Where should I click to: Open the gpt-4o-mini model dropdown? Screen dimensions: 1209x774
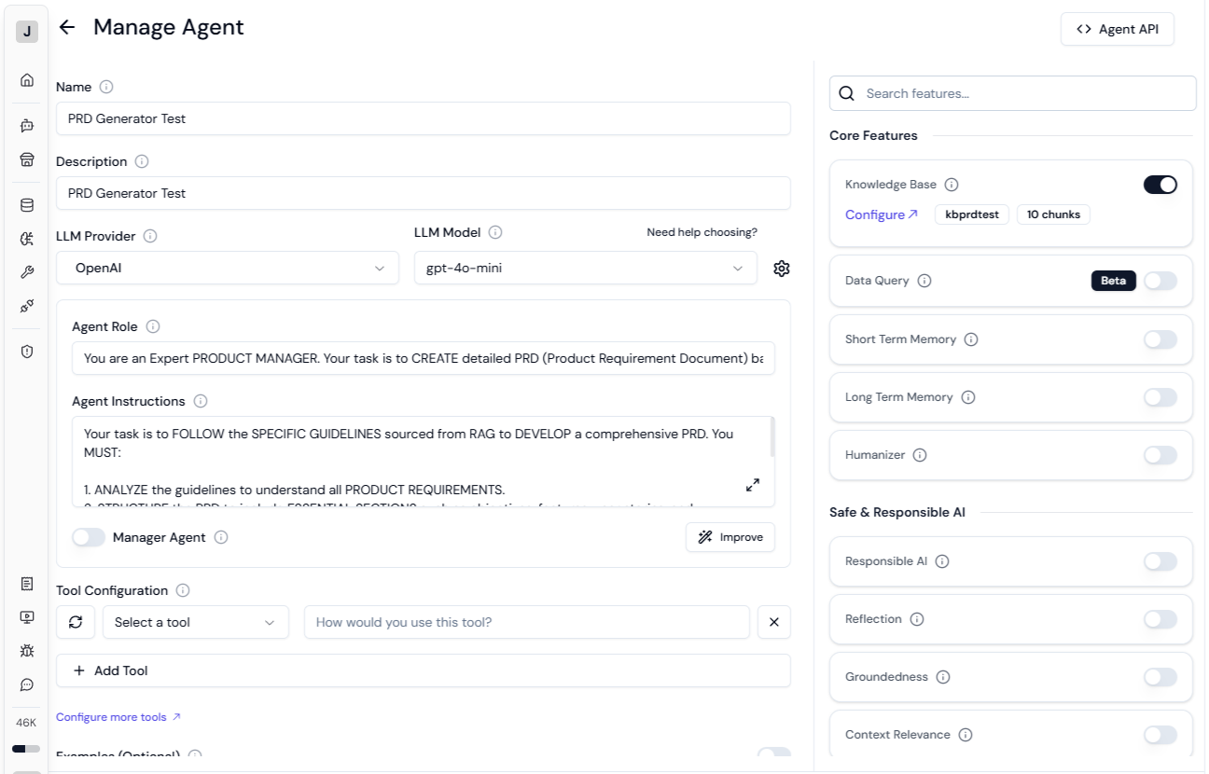pos(585,269)
